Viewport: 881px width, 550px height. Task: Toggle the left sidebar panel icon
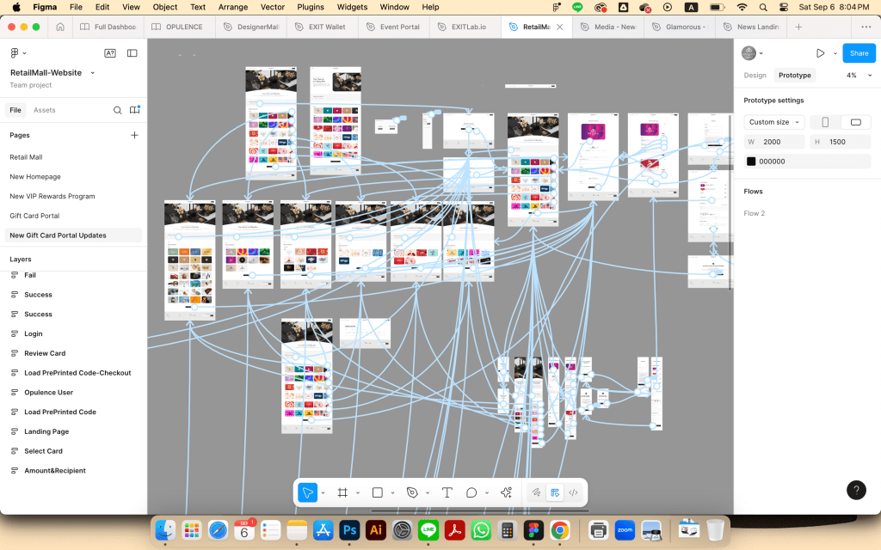[132, 53]
